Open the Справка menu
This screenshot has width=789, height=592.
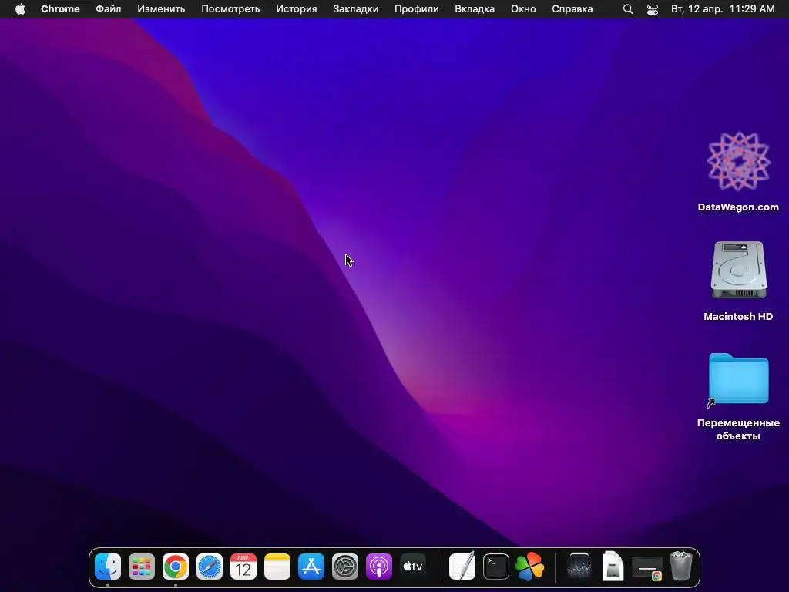coord(572,9)
